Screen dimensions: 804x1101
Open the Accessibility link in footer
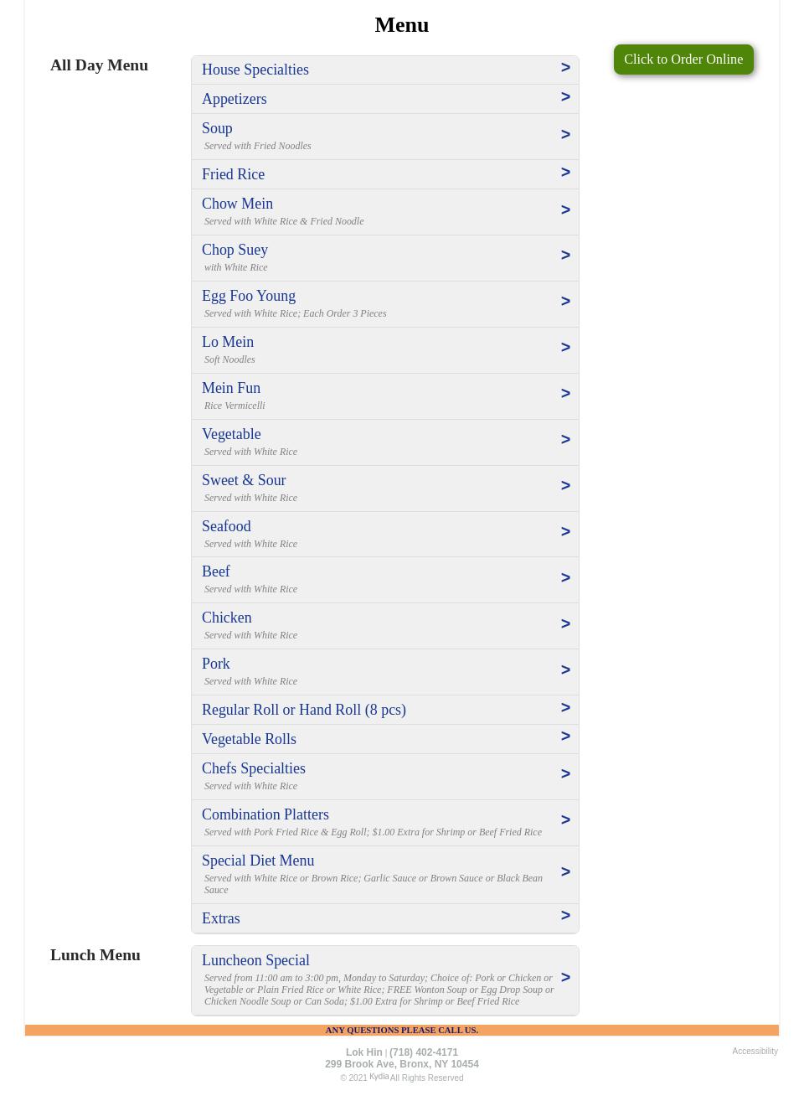(x=755, y=1052)
